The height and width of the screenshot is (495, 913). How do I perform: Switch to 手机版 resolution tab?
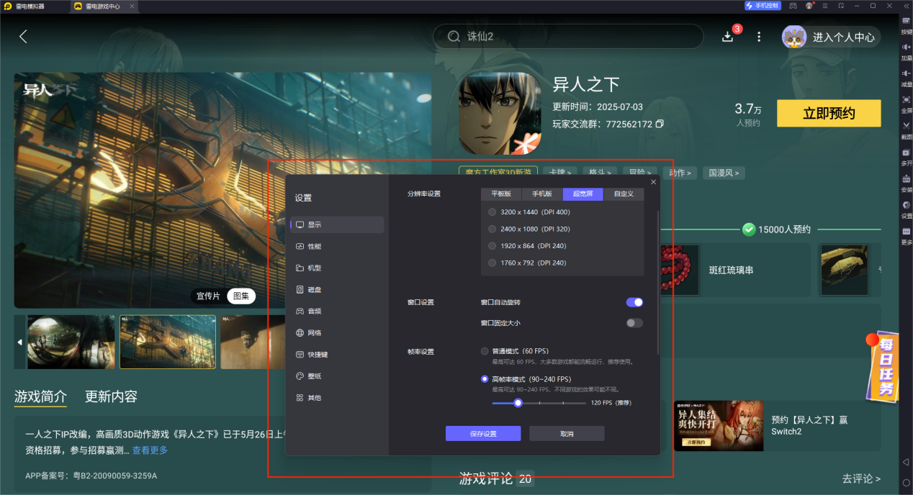(x=542, y=194)
